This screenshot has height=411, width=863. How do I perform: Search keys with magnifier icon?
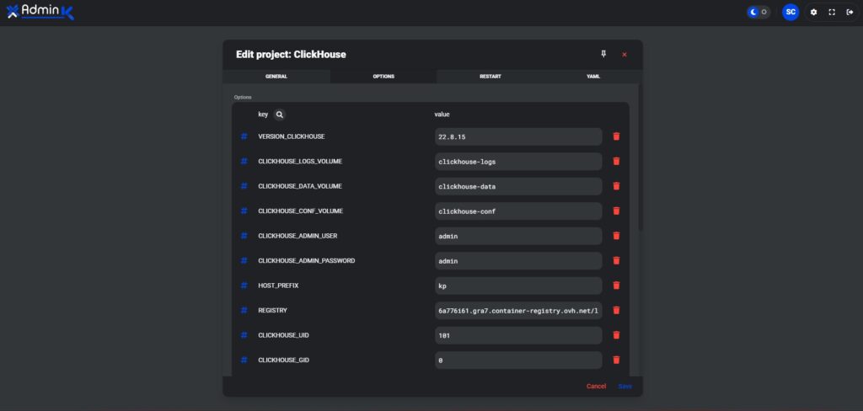[280, 115]
